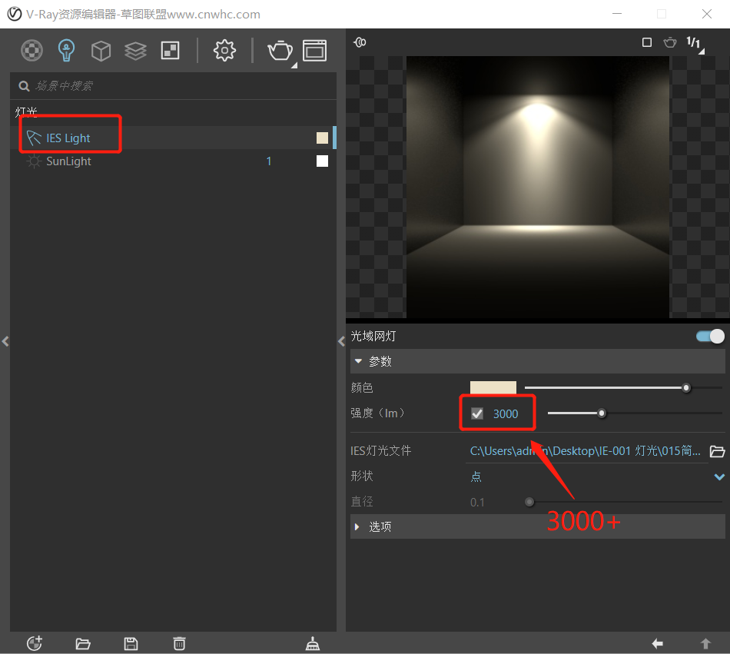730x654 pixels.
Task: Click the IES file path field
Action: pyautogui.click(x=586, y=451)
